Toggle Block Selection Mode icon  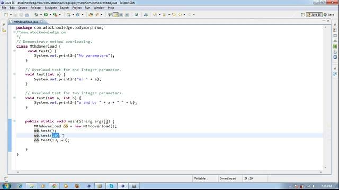[121, 15]
